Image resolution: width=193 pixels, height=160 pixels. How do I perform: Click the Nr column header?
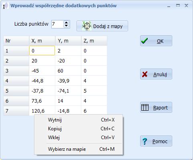point(16,41)
